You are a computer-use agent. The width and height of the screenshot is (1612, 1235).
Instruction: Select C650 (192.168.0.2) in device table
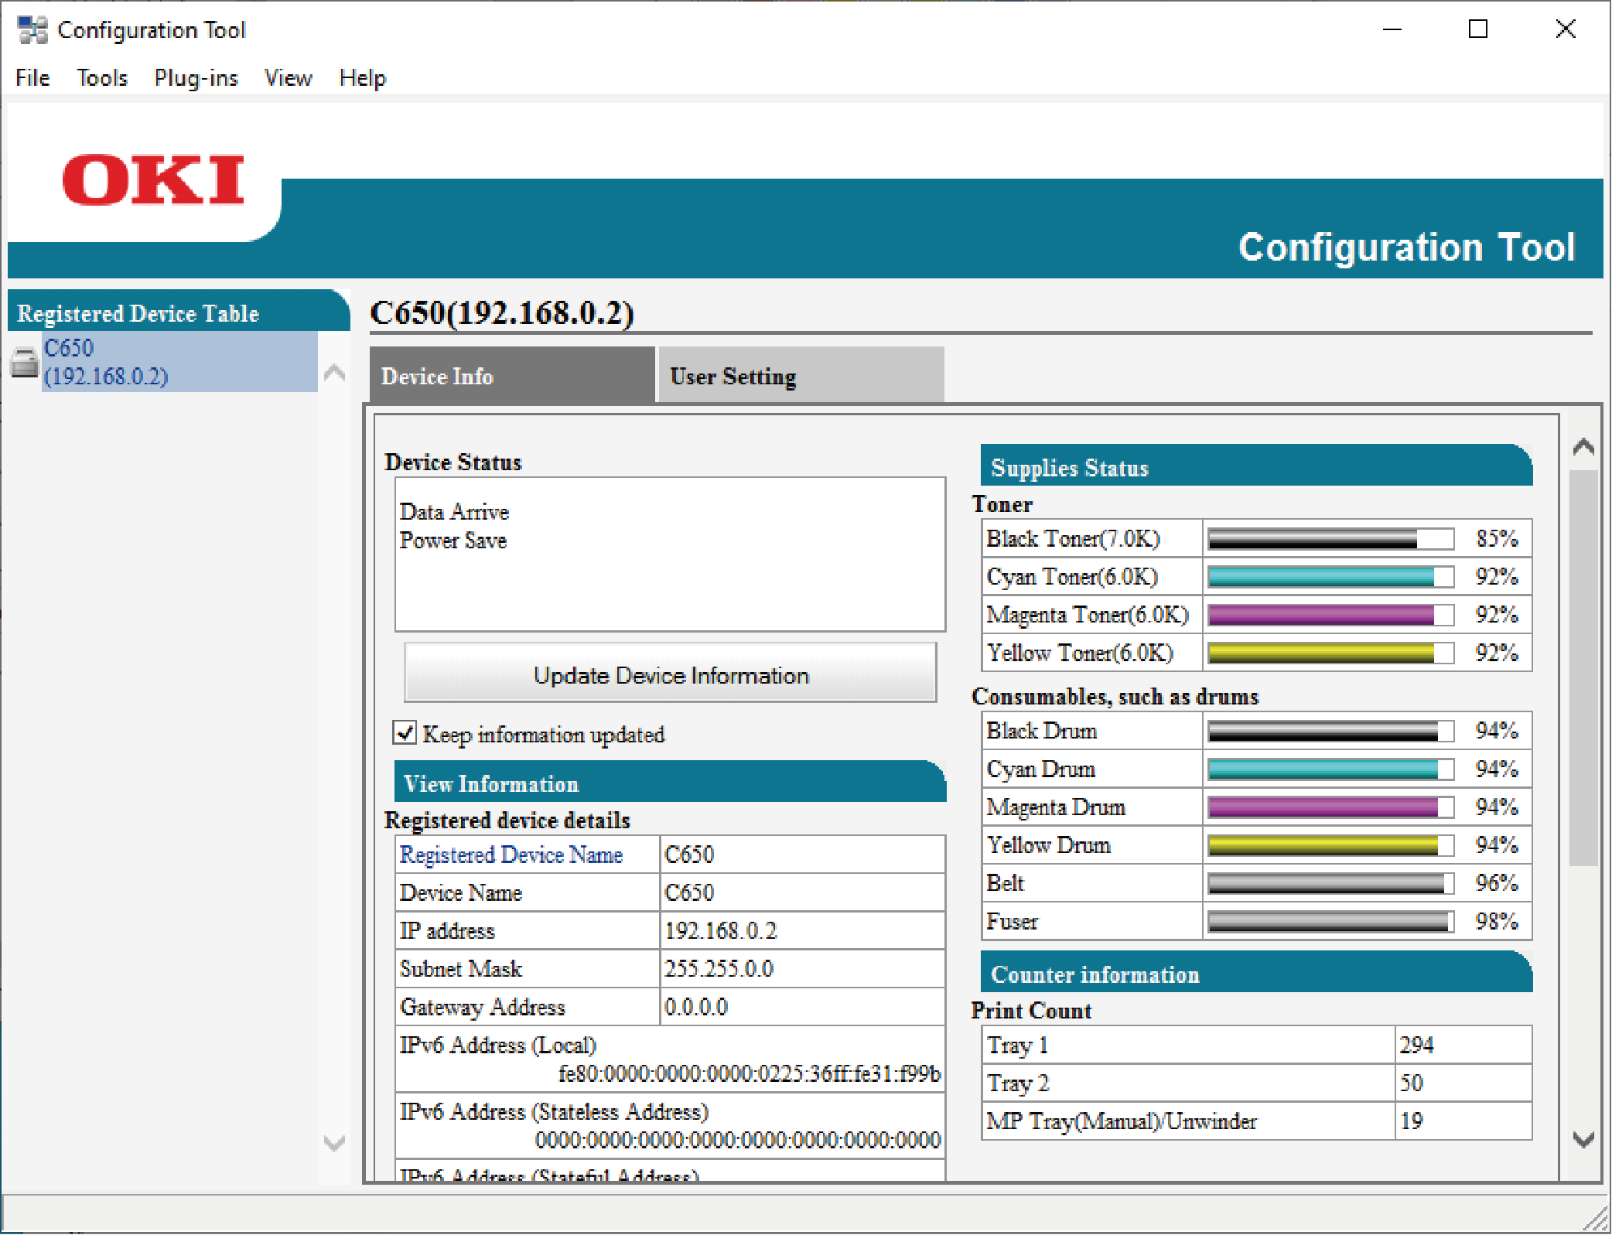pos(179,362)
